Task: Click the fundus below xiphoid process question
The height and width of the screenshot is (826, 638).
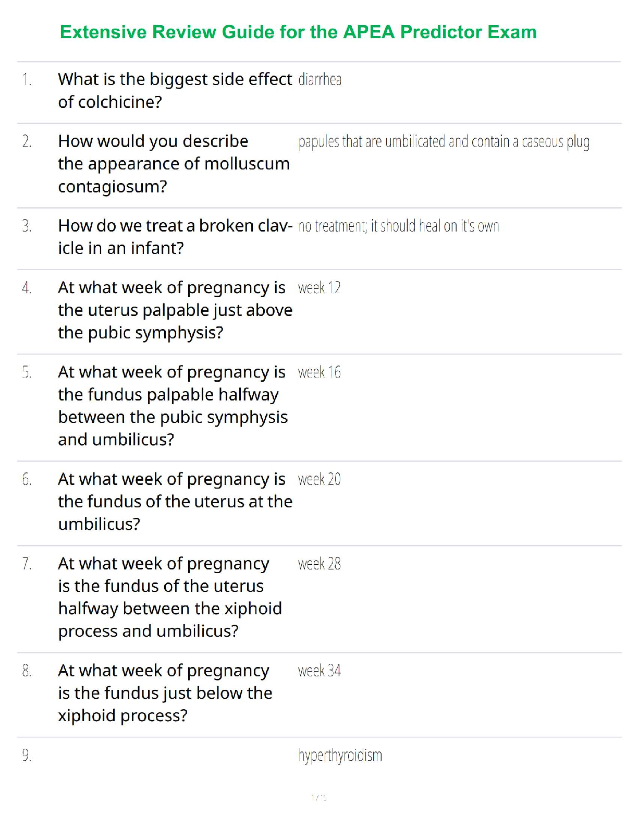Action: pyautogui.click(x=165, y=693)
